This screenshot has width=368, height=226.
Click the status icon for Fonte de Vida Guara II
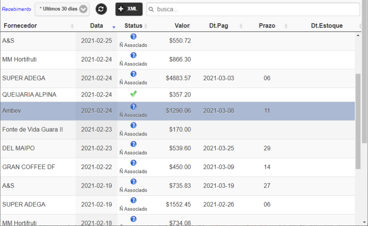[x=133, y=125]
